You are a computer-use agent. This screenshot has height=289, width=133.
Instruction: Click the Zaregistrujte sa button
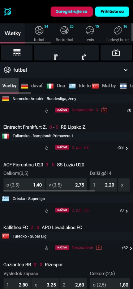72,11
